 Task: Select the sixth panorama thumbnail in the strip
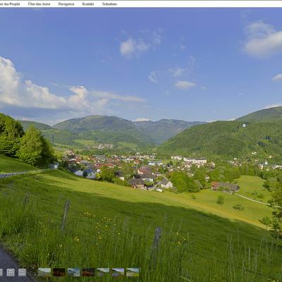click(x=118, y=272)
